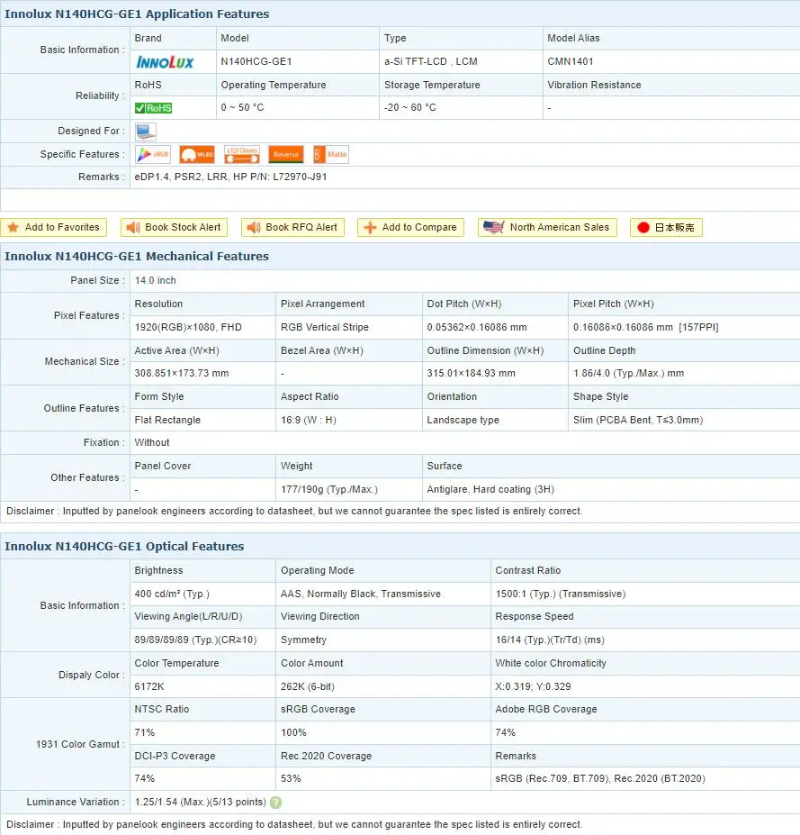Click contrast ratio value 1500:1 (Typ.)
Screen dimensions: 800x835
coord(561,594)
